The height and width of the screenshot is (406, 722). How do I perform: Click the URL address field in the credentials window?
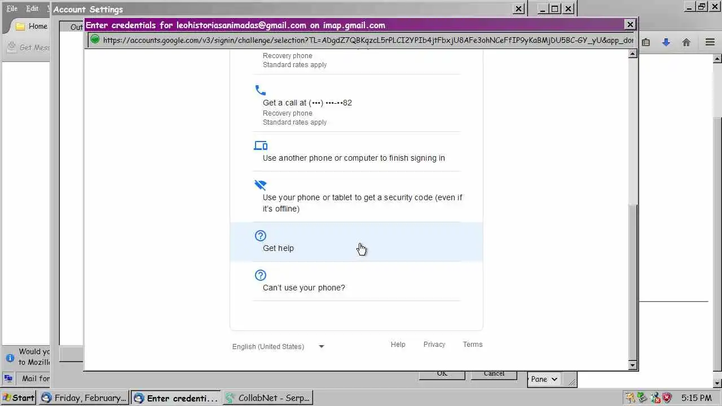368,40
